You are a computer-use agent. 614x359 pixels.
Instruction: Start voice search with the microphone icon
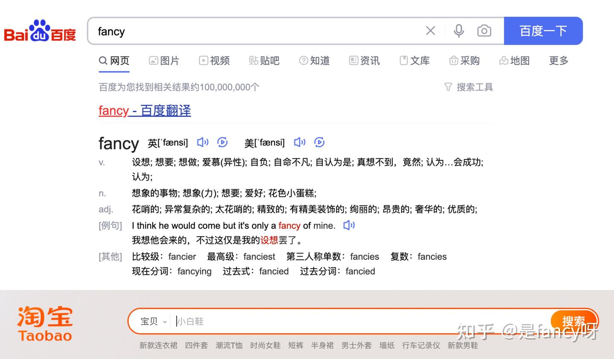pos(459,31)
